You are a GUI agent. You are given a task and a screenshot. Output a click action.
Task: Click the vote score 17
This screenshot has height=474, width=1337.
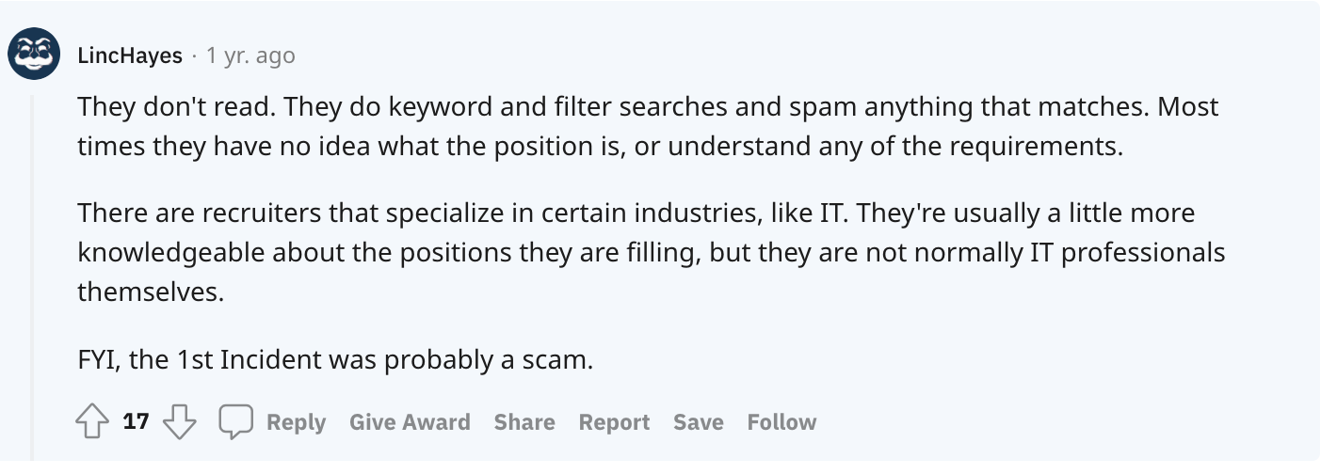click(x=137, y=422)
